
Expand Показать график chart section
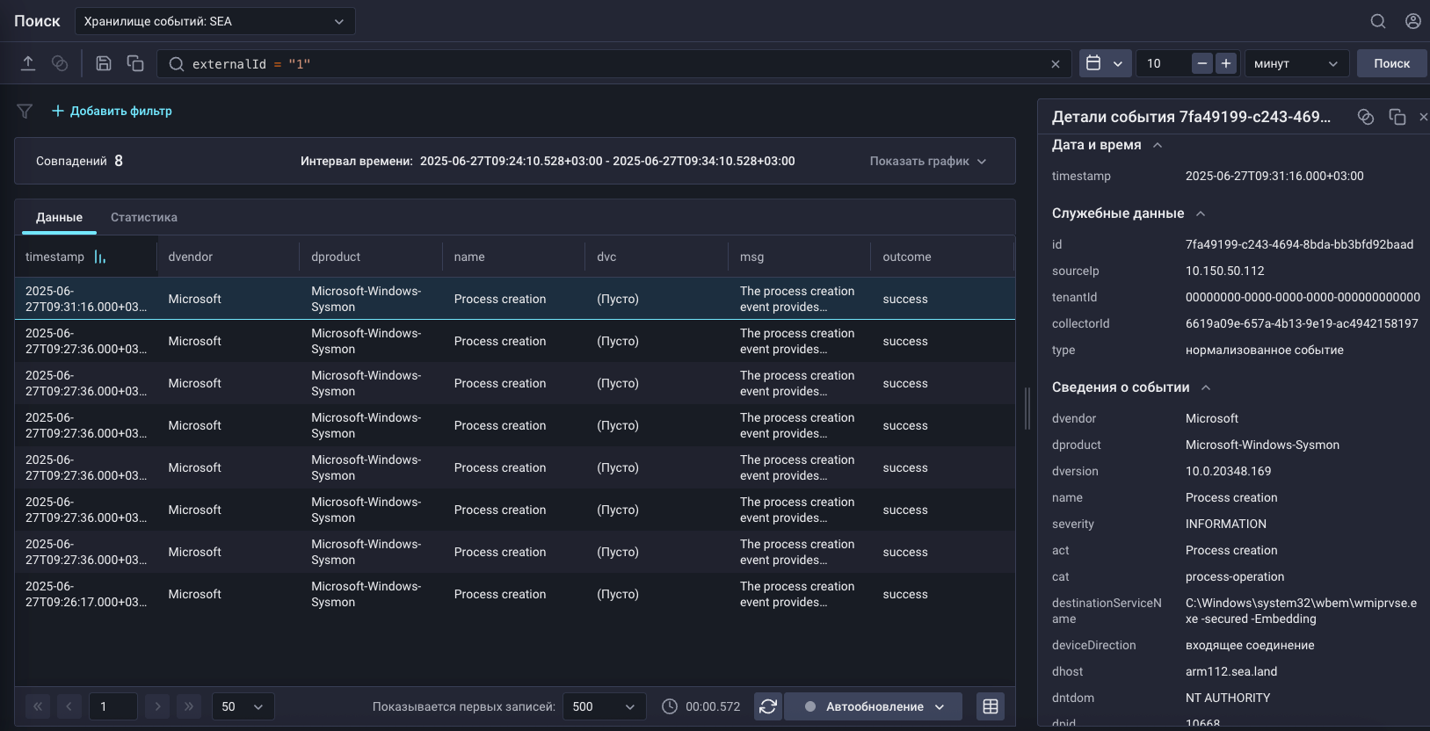click(x=928, y=161)
